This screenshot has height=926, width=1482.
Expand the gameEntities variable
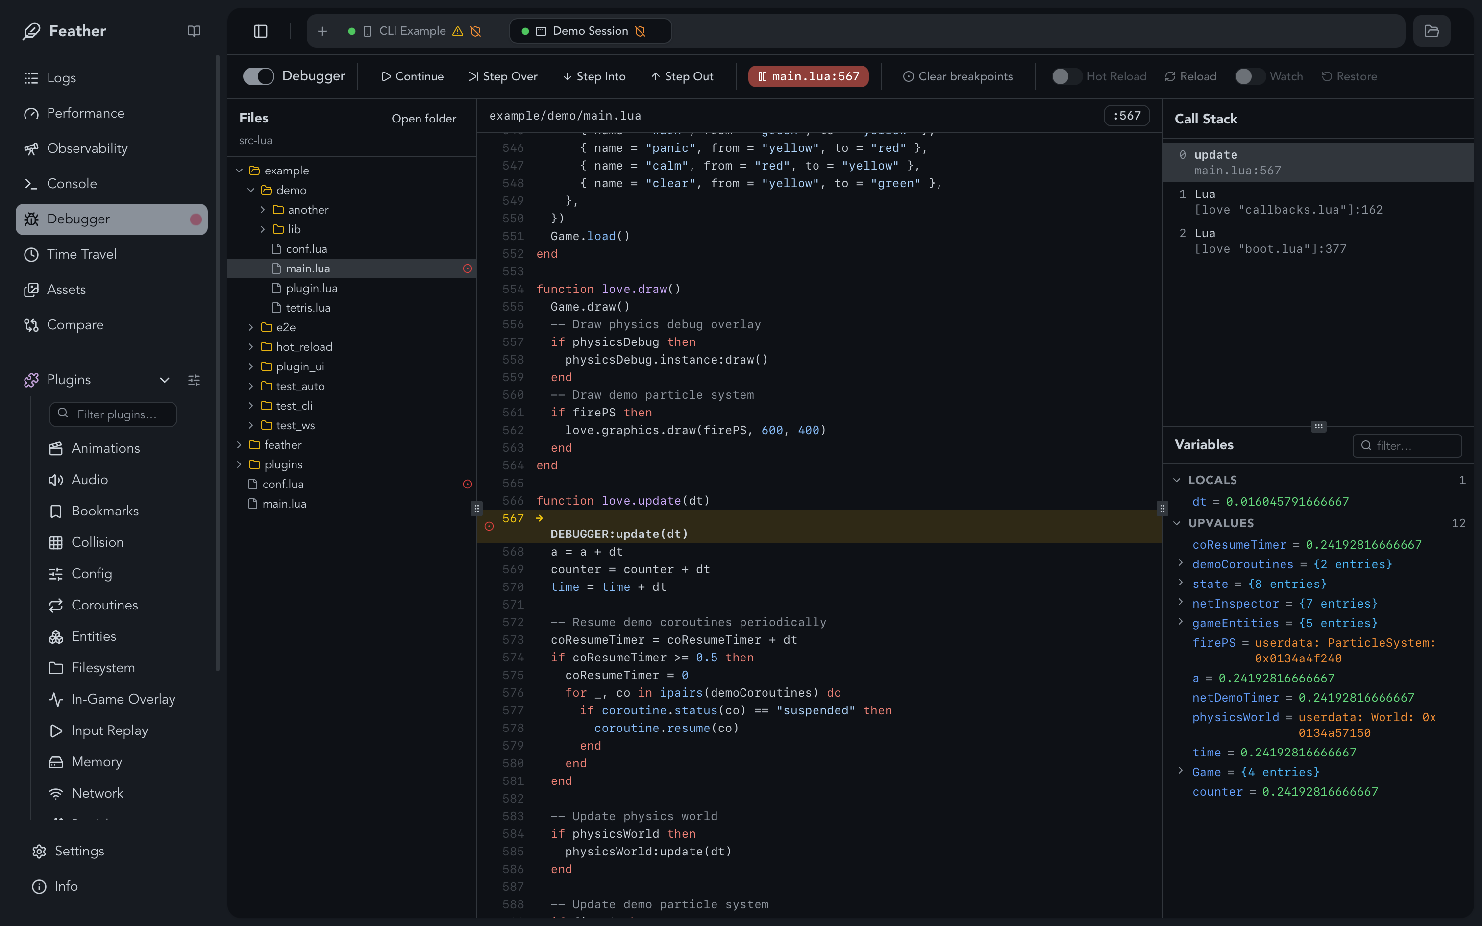click(1180, 622)
